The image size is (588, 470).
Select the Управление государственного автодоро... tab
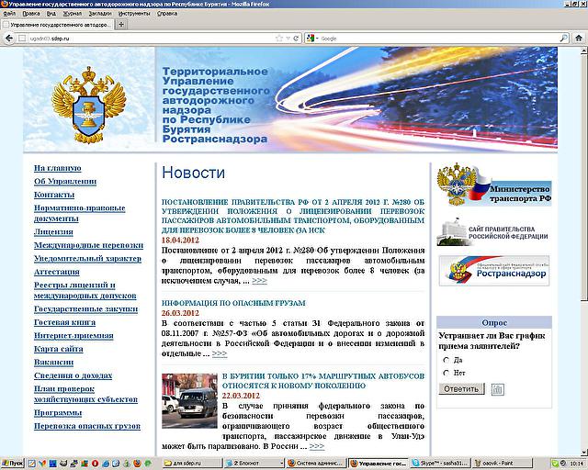57,25
